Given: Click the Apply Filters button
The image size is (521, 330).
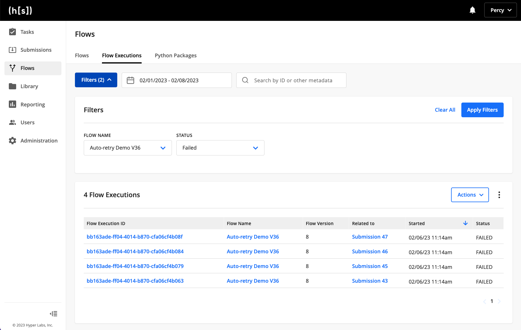Looking at the screenshot, I should (482, 110).
